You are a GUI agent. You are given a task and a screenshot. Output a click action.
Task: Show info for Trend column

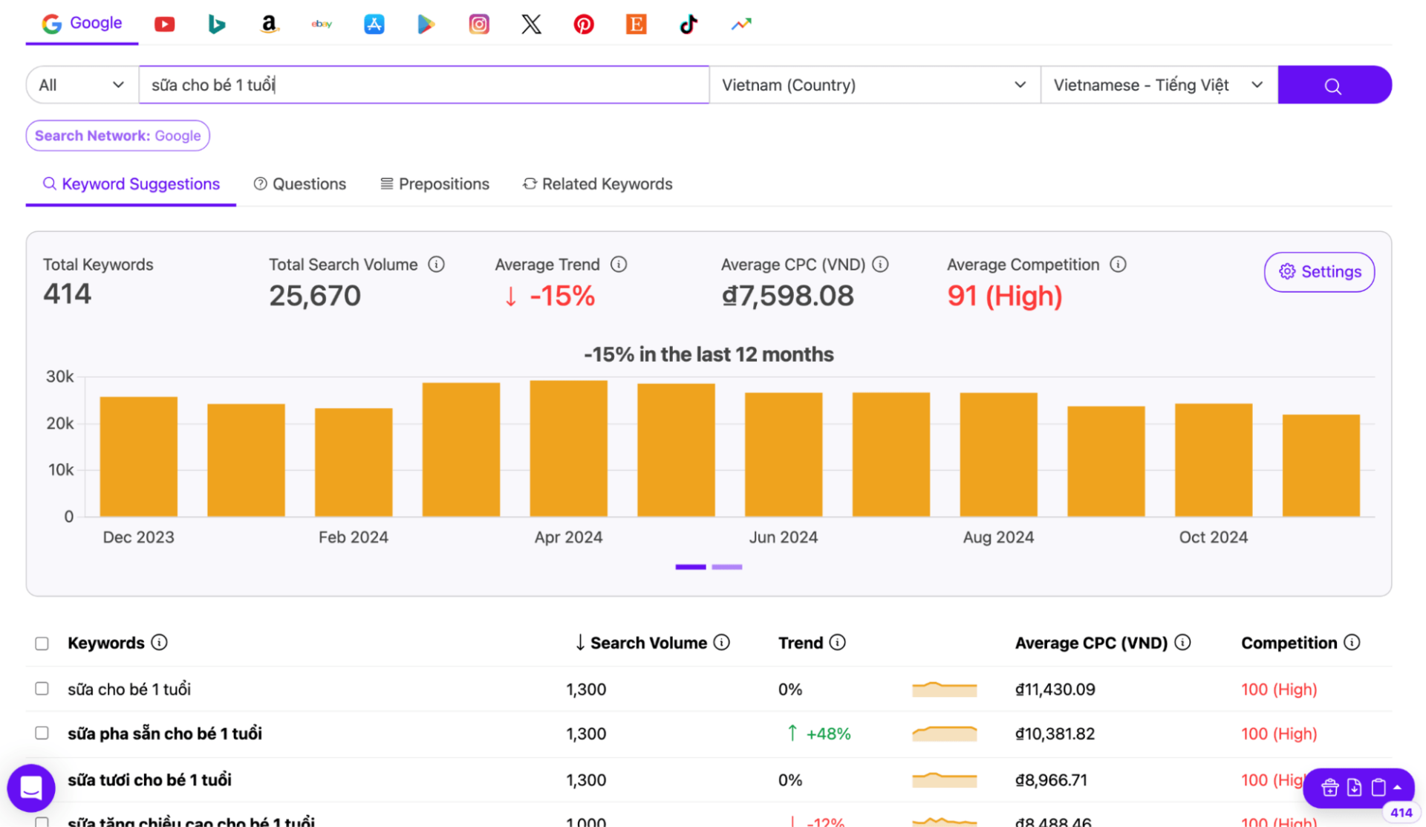(x=838, y=643)
